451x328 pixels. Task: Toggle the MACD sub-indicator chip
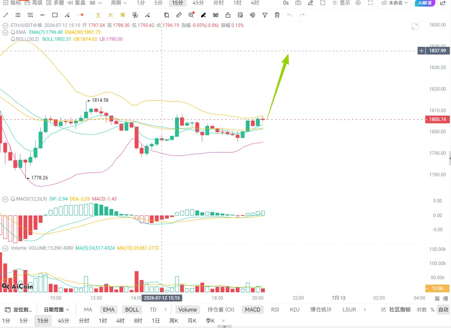pos(253,310)
